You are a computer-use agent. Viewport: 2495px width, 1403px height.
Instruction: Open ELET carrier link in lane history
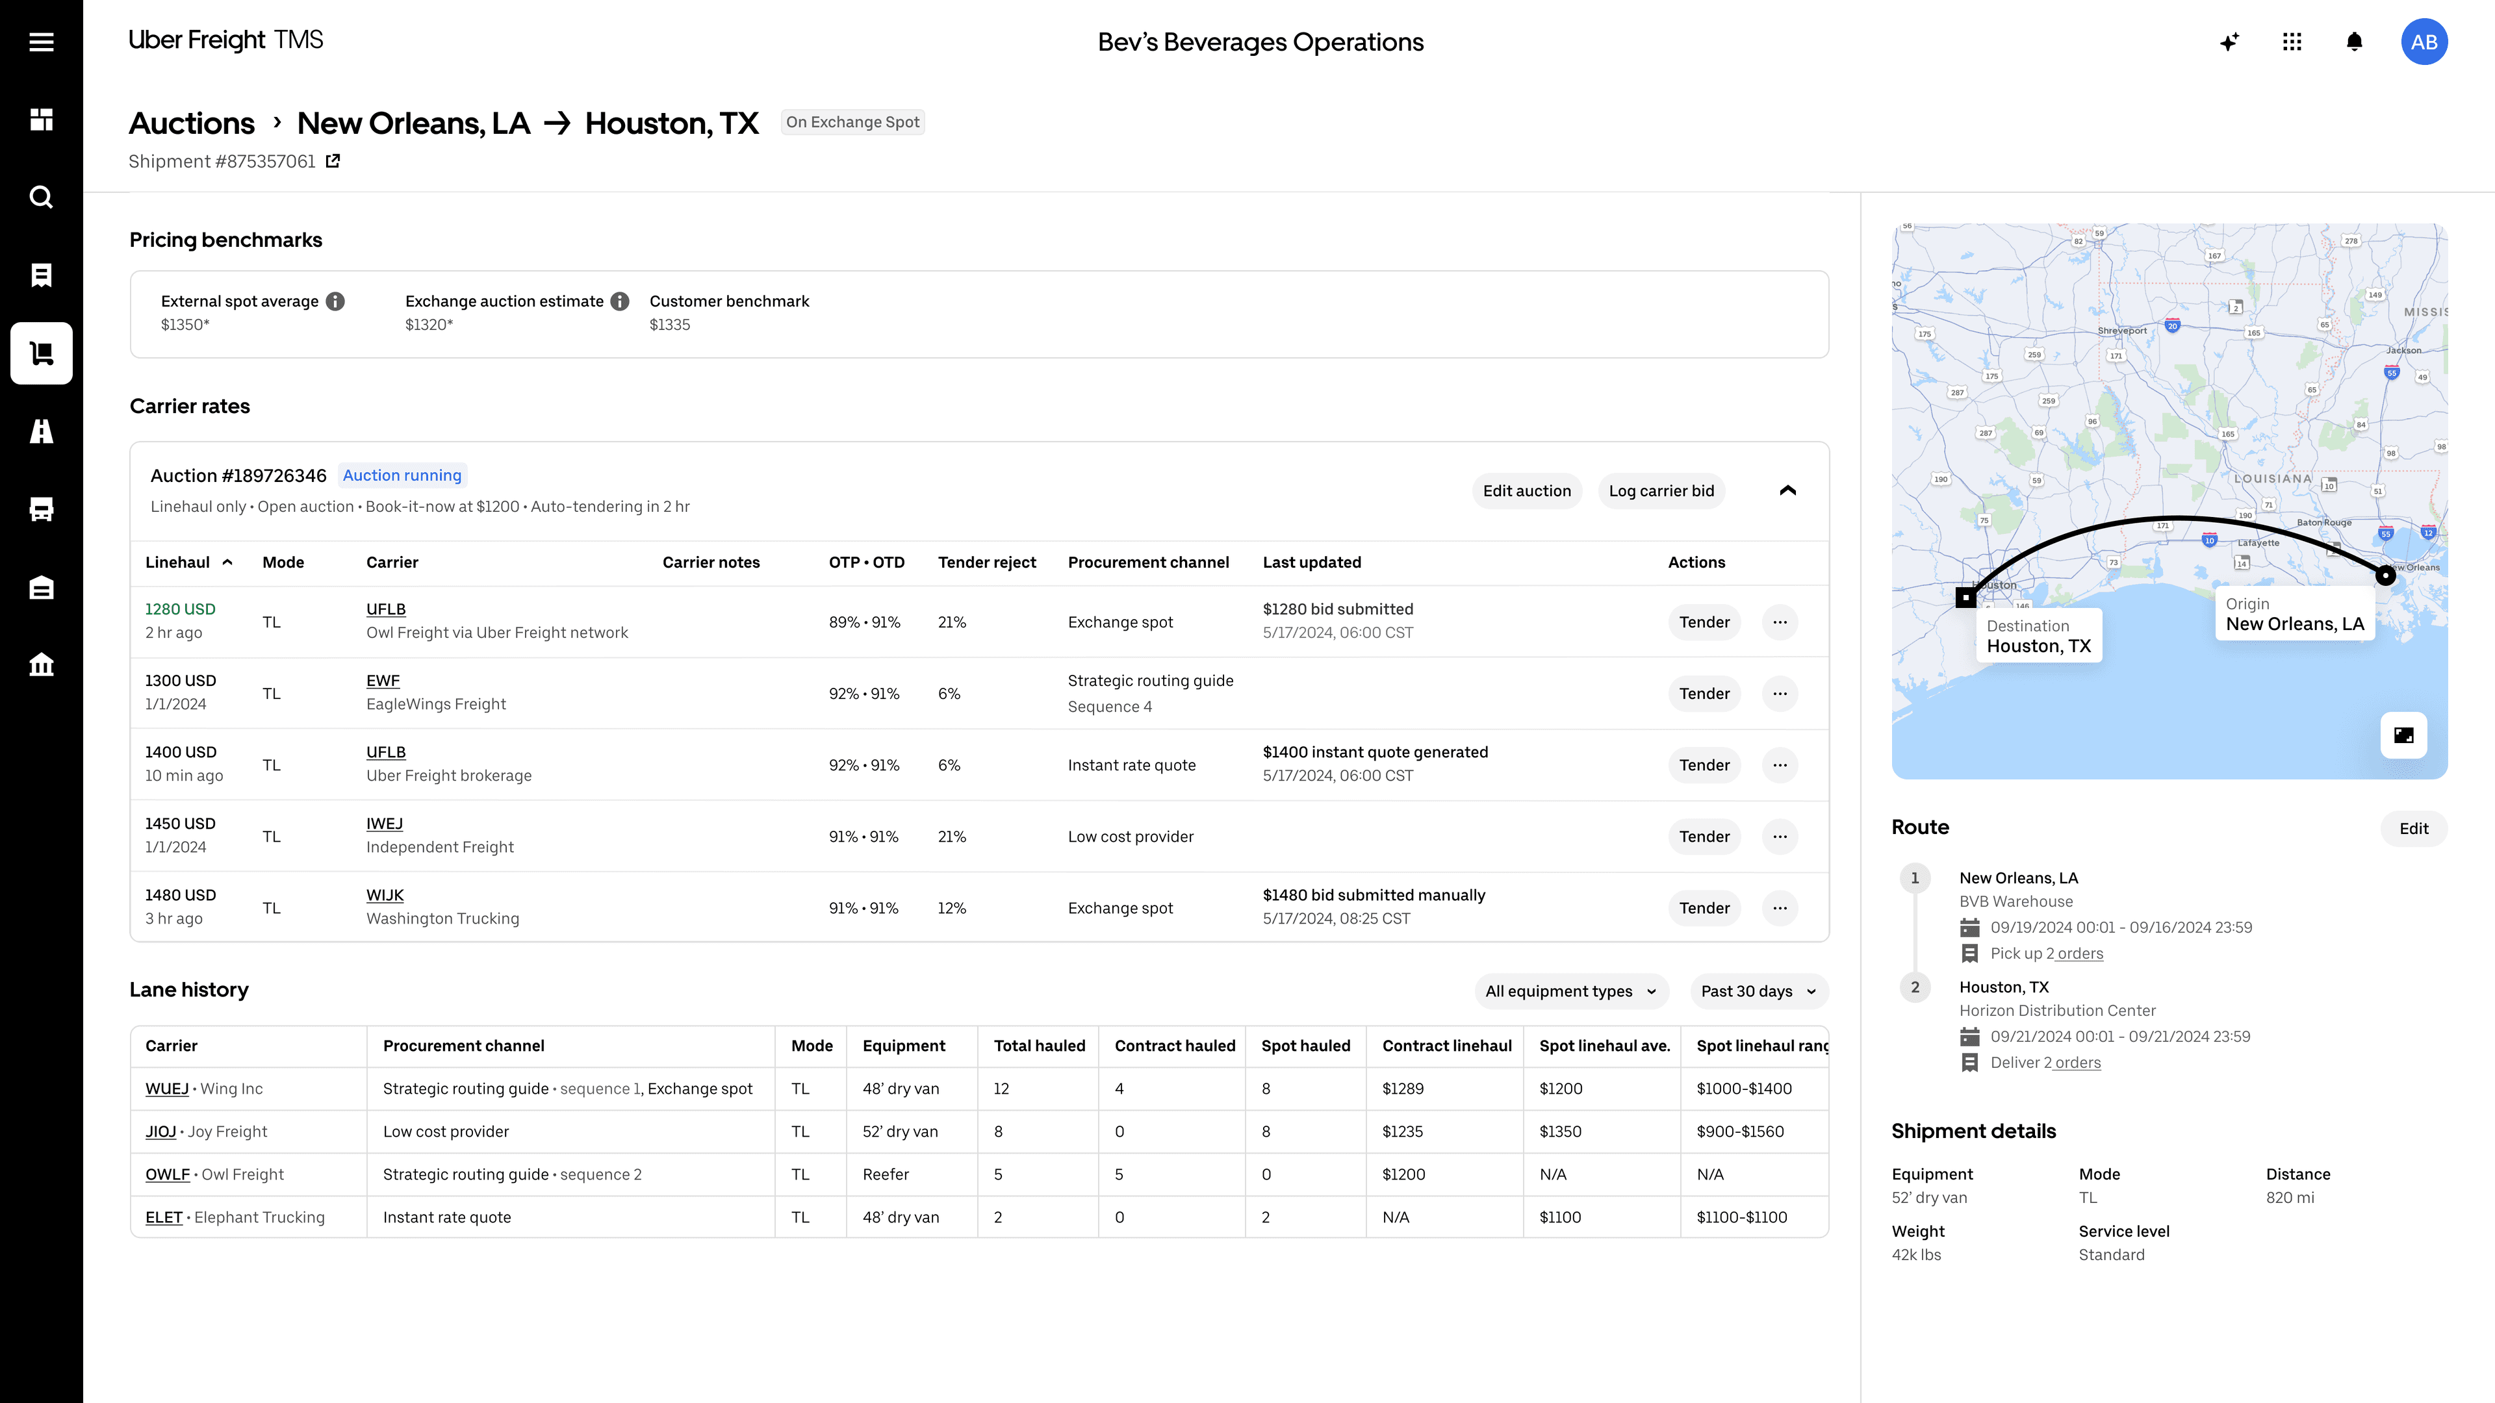(x=164, y=1217)
